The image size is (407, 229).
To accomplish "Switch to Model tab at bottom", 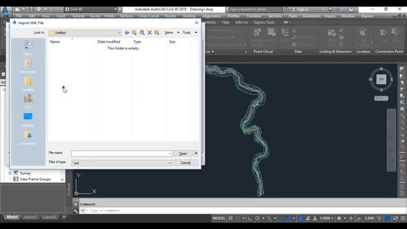I will click(12, 217).
